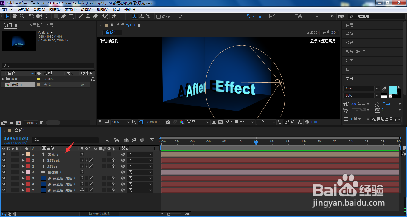Open the 效果(T) menu
407x217 pixels.
coord(71,10)
